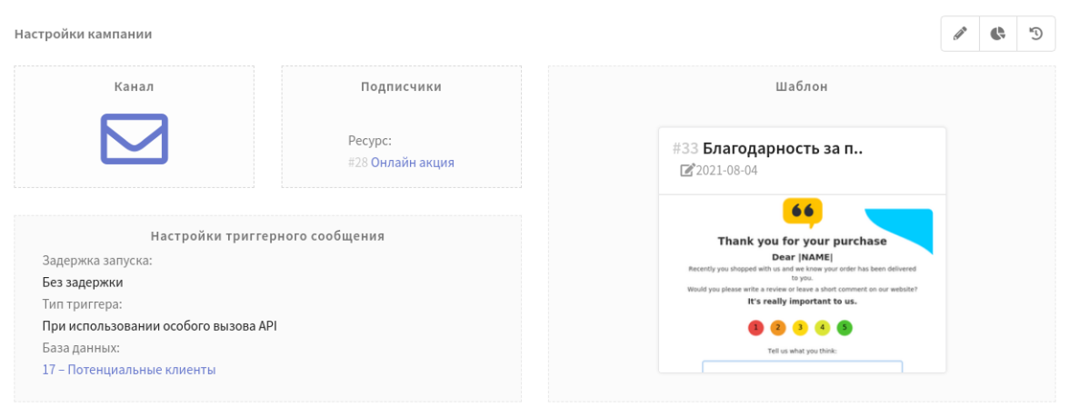Click the yellow quote bubble icon
Viewport: 1069px width, 417px height.
[802, 212]
